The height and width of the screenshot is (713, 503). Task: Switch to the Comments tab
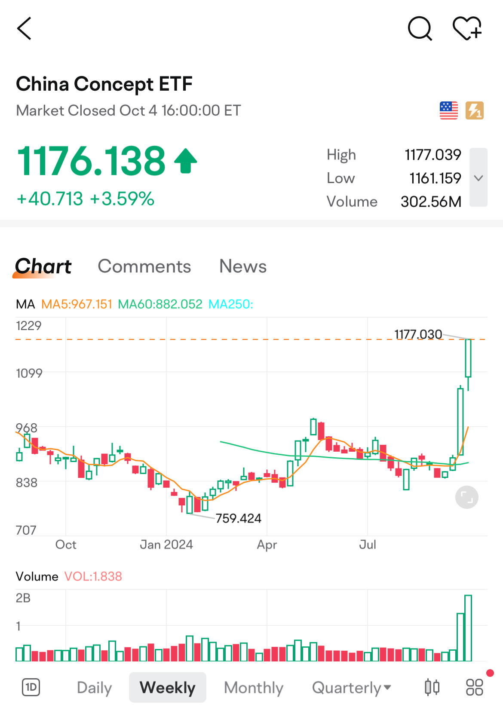coord(144,266)
